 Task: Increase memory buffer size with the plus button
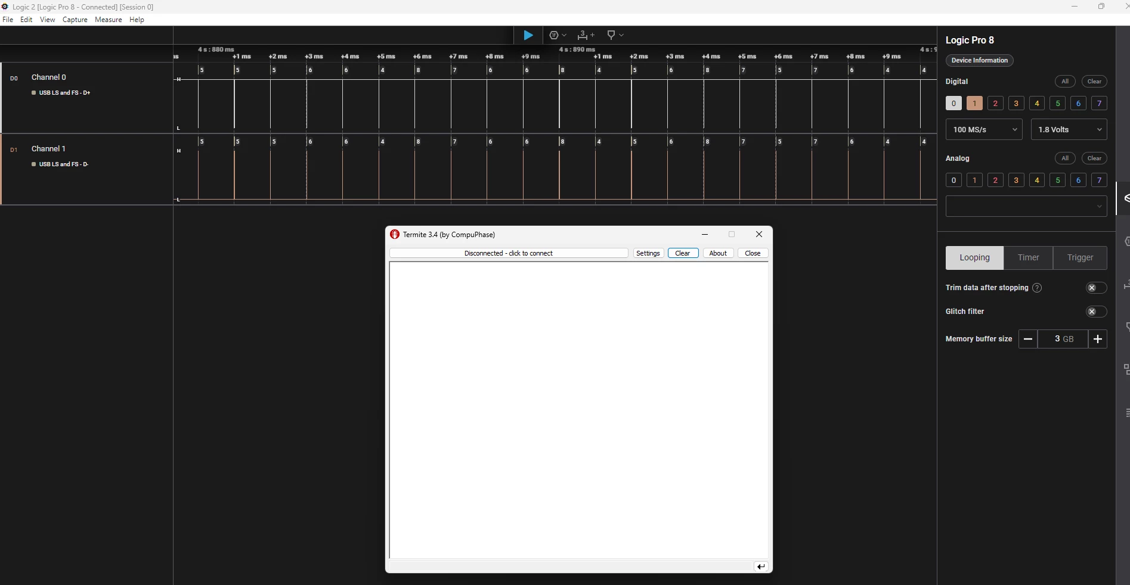click(x=1098, y=339)
